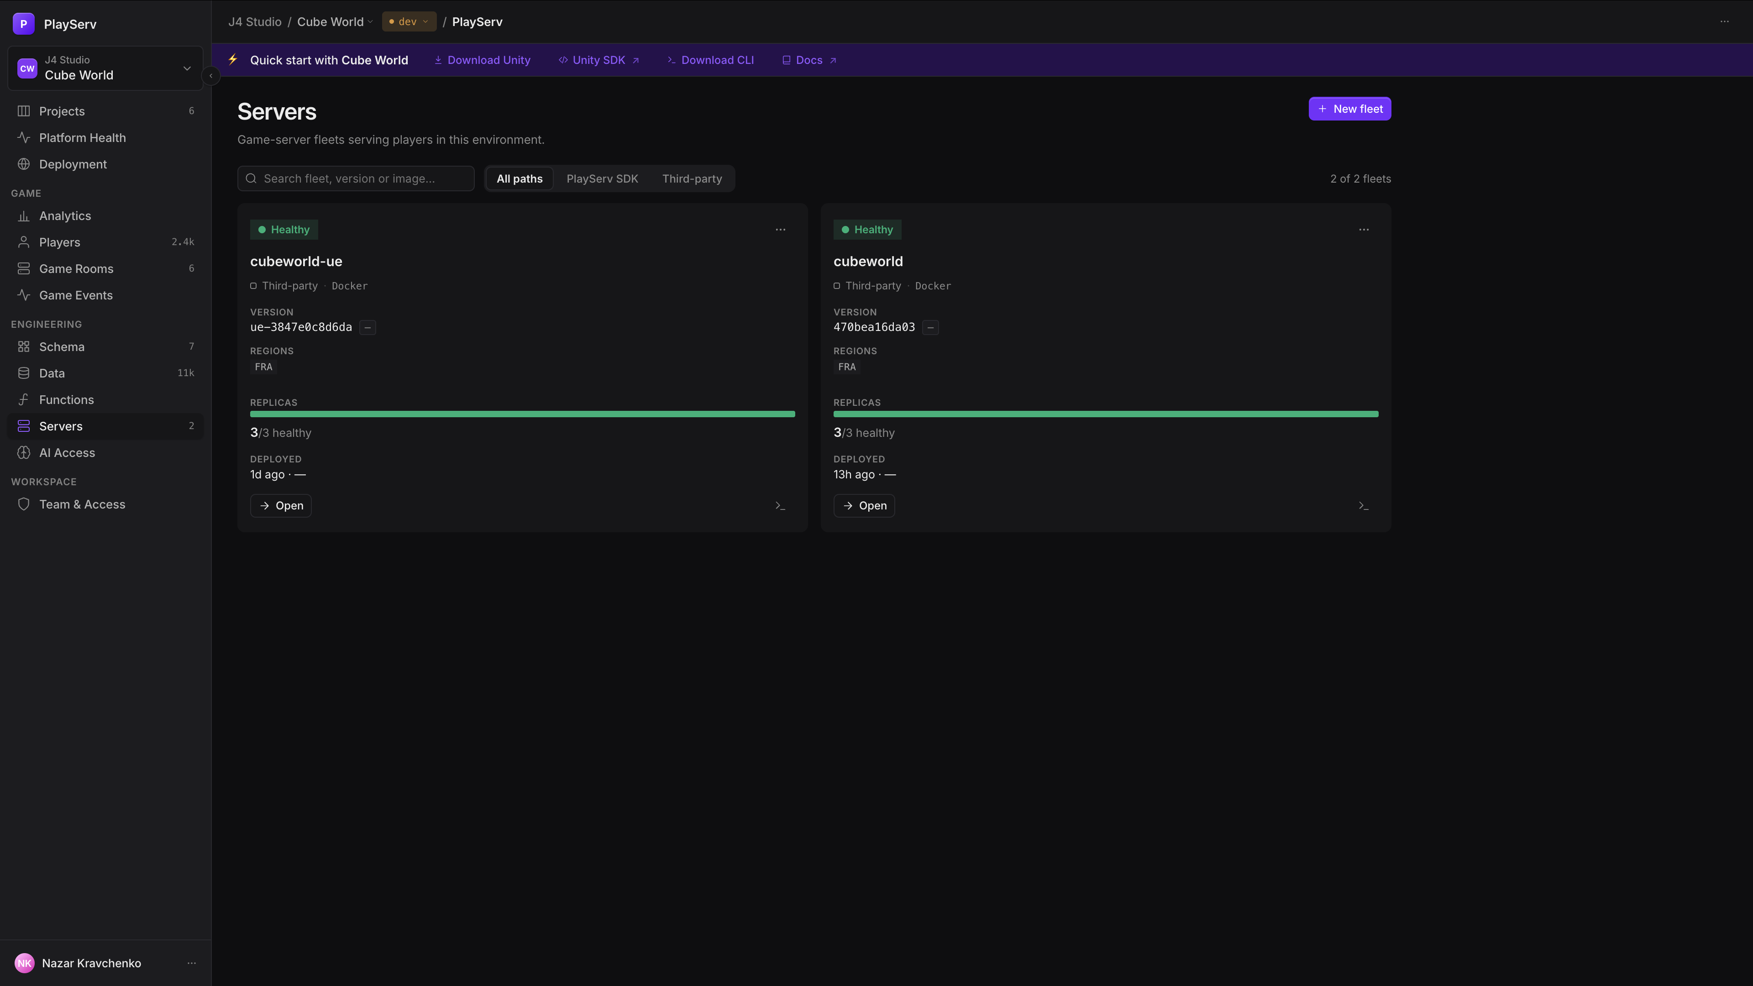The image size is (1753, 986).
Task: Open Players list in sidebar
Action: (x=105, y=242)
